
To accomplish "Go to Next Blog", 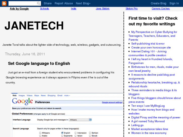I will point(83,3).
